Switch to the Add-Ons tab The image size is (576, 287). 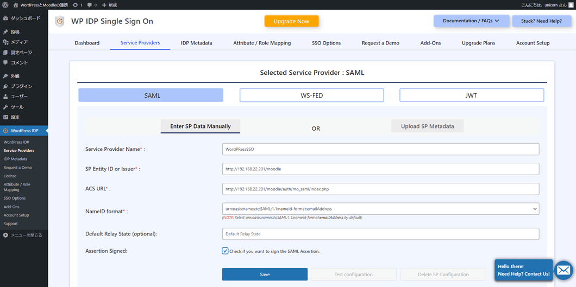(430, 43)
